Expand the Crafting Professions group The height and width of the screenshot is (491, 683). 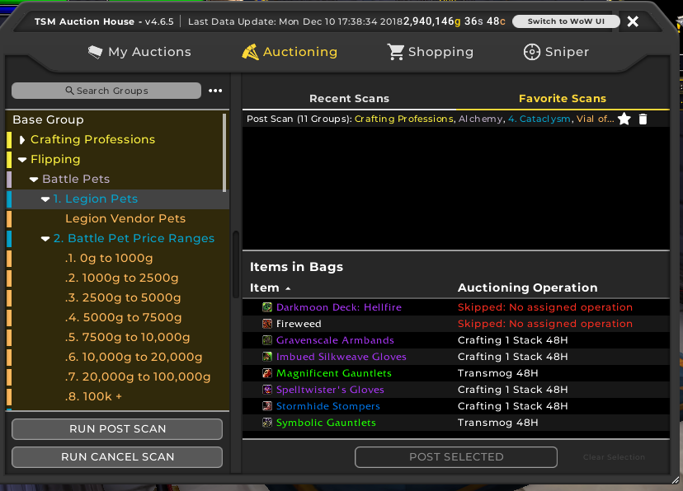click(x=22, y=140)
